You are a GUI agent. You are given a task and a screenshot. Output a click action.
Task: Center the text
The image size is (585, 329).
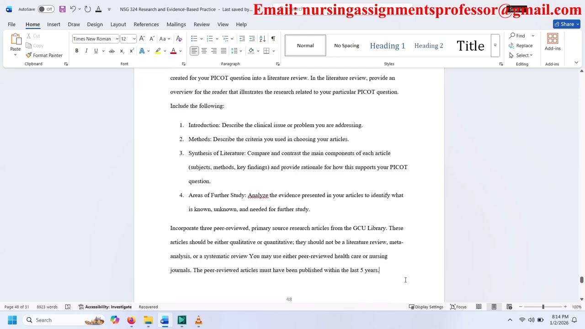204,51
